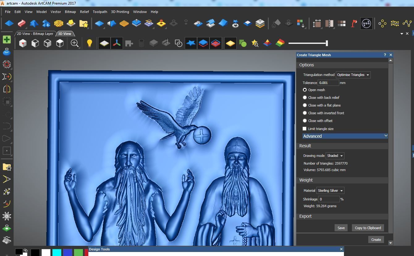
Task: Click the yellow grid pillow relief icon
Action: (x=58, y=23)
